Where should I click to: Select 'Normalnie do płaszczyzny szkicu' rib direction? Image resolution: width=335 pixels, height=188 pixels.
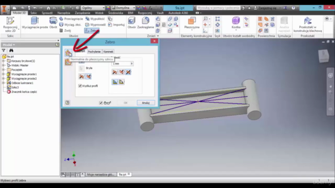click(68, 52)
